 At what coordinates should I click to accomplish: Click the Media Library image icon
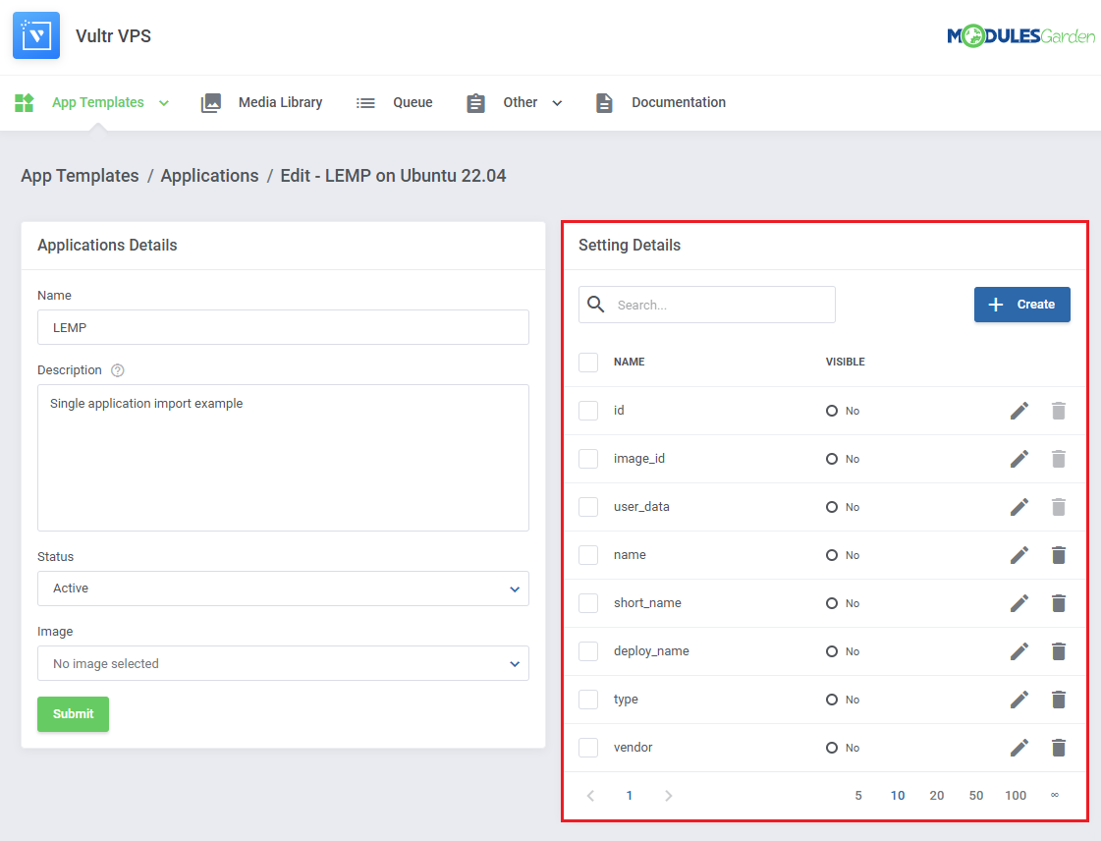pos(210,102)
